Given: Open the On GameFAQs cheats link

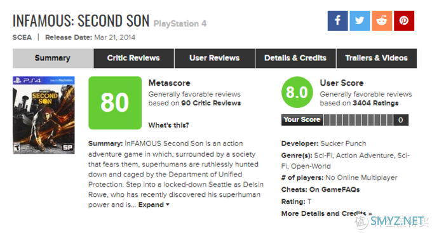Looking at the screenshot, I should click(x=334, y=189).
